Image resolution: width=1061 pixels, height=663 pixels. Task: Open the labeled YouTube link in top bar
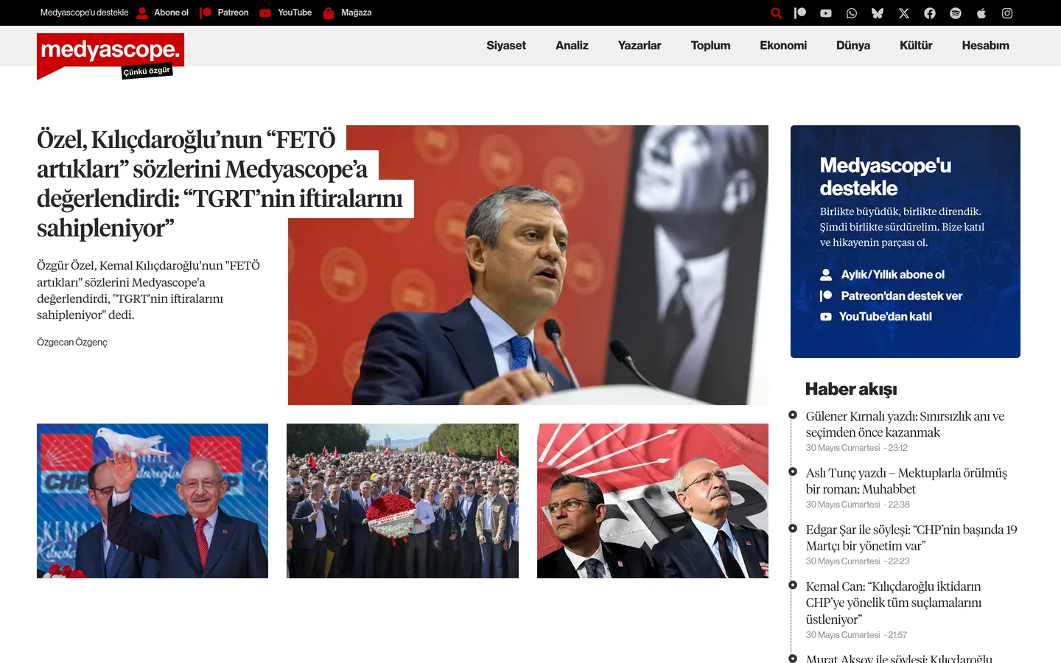pyautogui.click(x=286, y=13)
